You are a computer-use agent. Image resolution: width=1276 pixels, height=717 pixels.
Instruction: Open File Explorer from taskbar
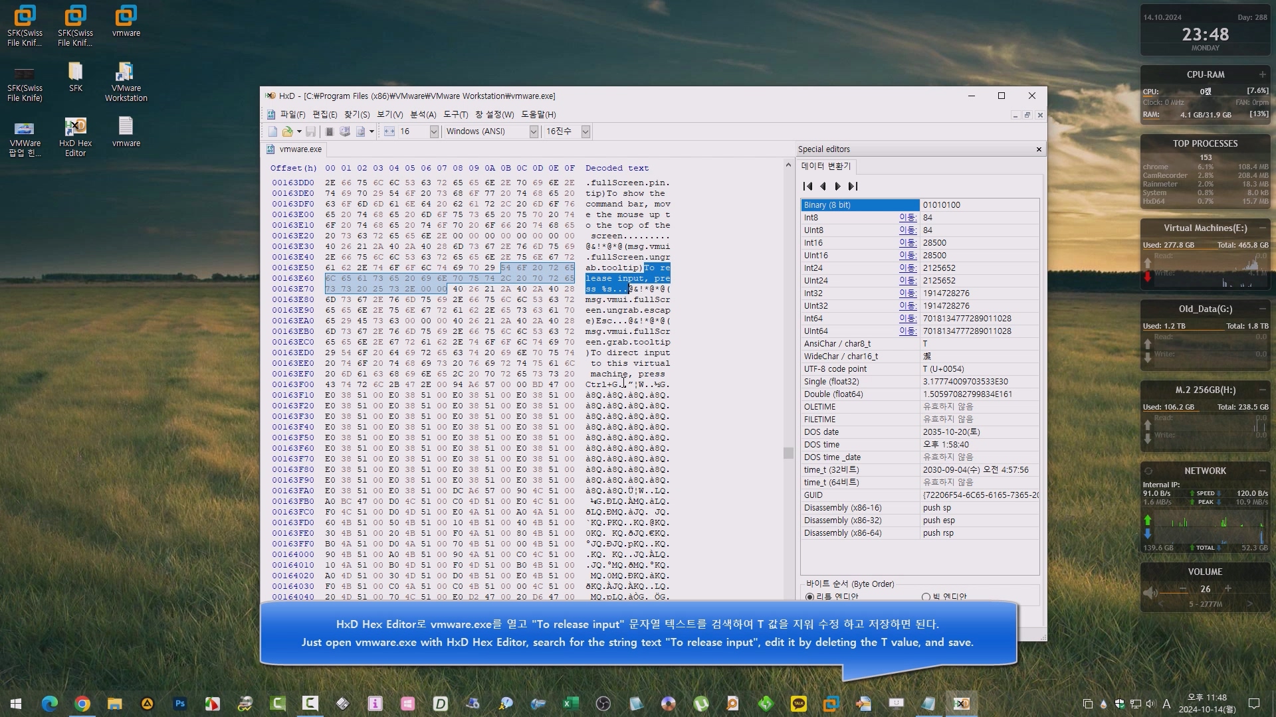coord(115,704)
